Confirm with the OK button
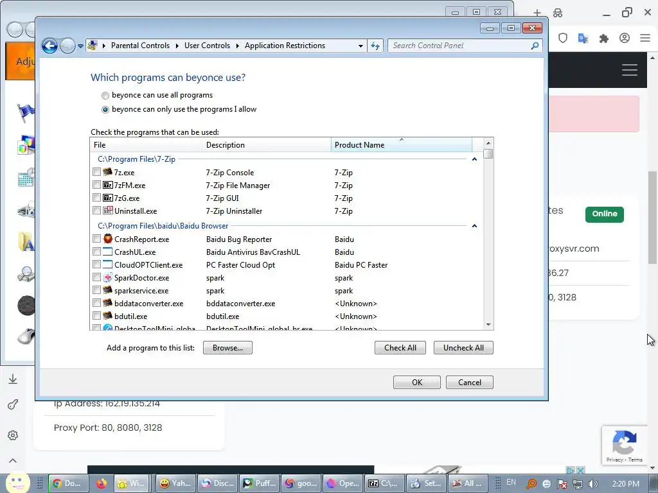The image size is (658, 493). [416, 383]
